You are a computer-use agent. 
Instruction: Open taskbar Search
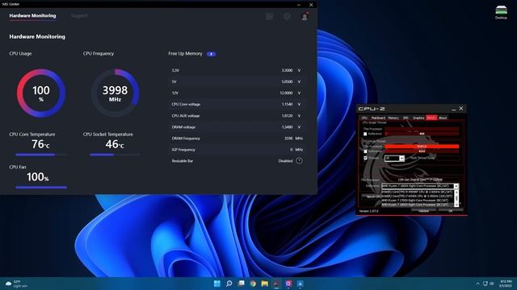pyautogui.click(x=229, y=284)
